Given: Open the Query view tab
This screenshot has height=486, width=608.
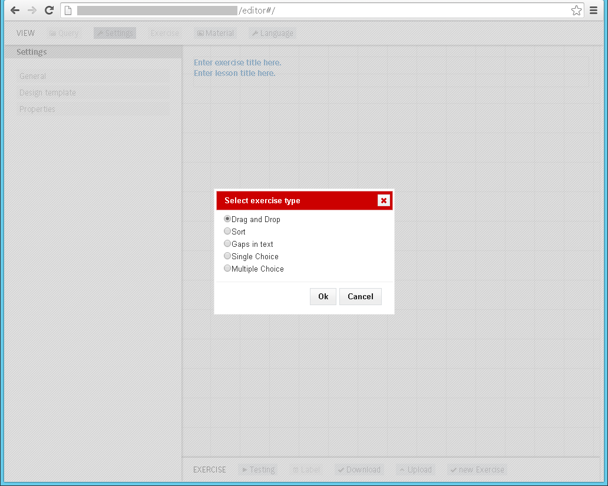Looking at the screenshot, I should 64,34.
